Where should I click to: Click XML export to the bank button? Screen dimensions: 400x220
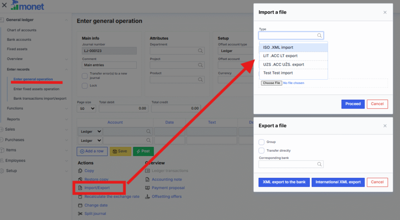284,182
